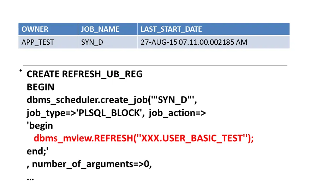
Task: Select the JOB_NAME column header
Action: pyautogui.click(x=100, y=29)
